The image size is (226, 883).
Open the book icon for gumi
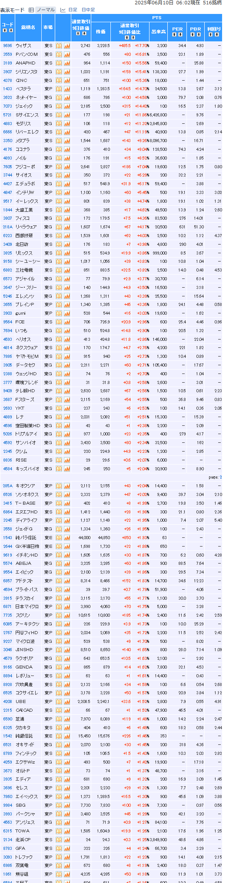(59, 313)
